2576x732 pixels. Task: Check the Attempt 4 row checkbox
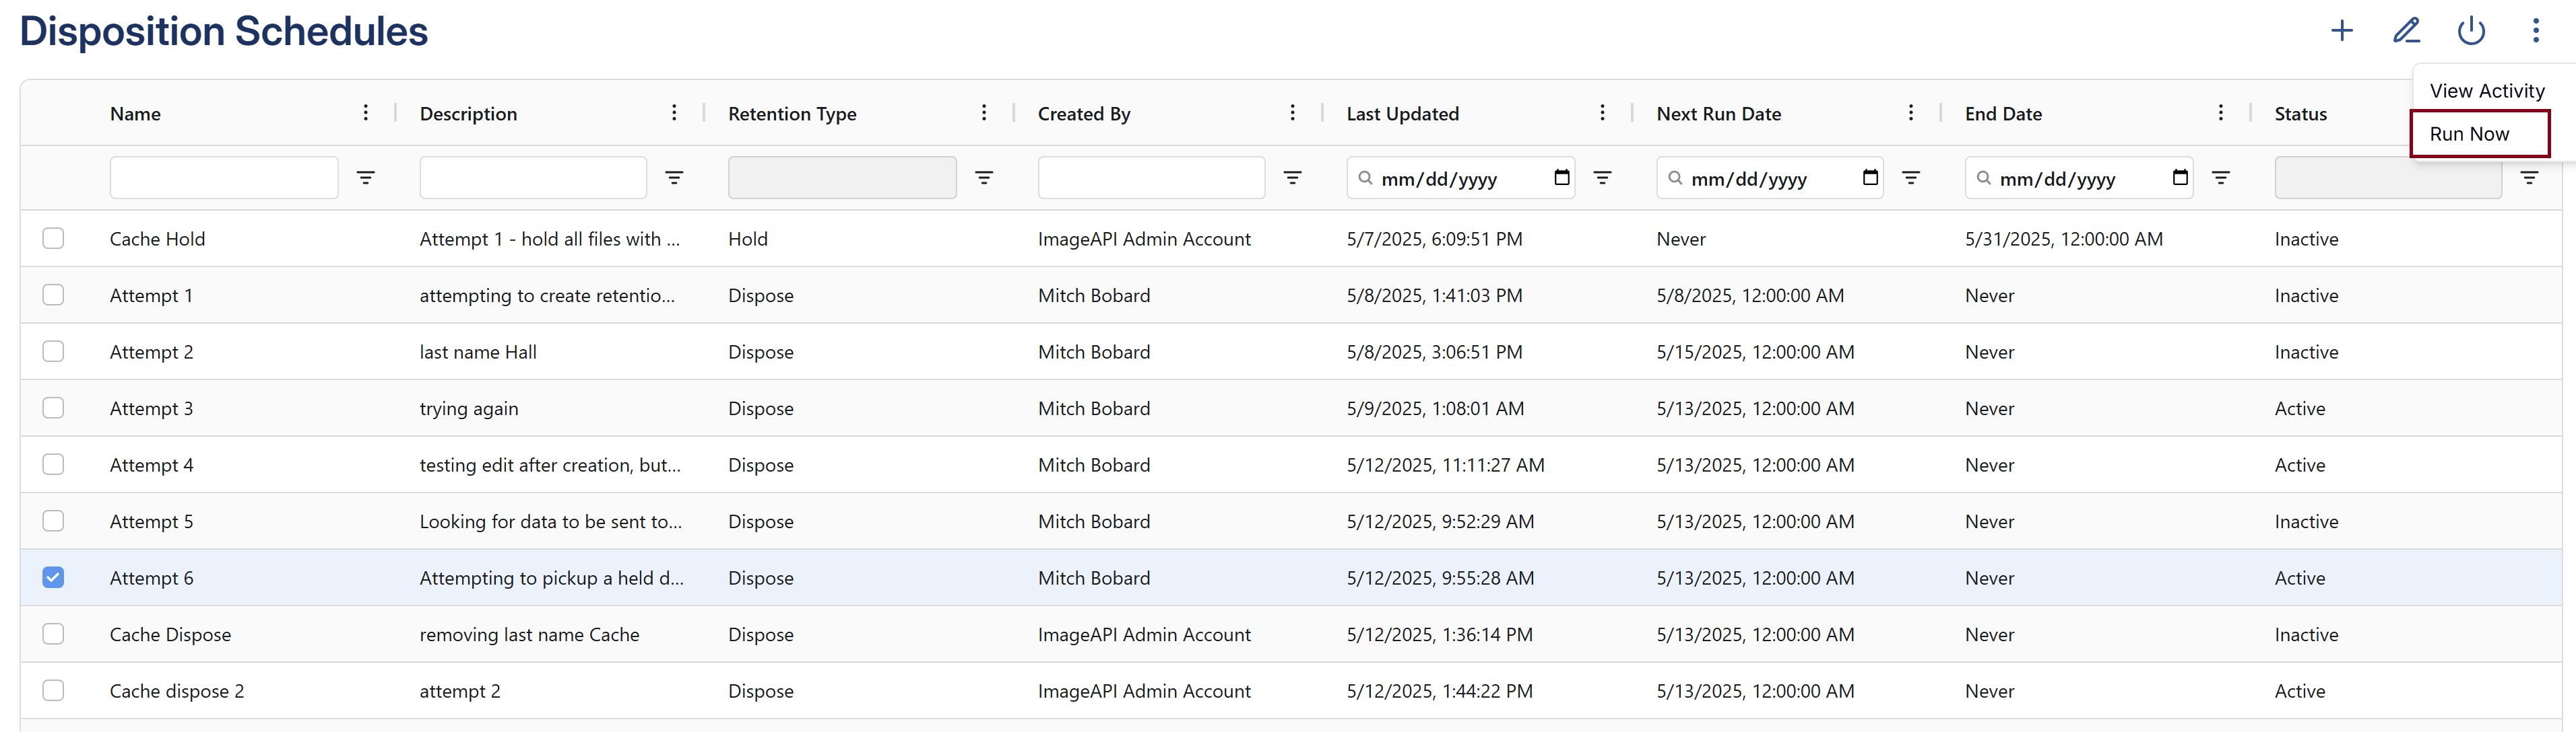53,464
